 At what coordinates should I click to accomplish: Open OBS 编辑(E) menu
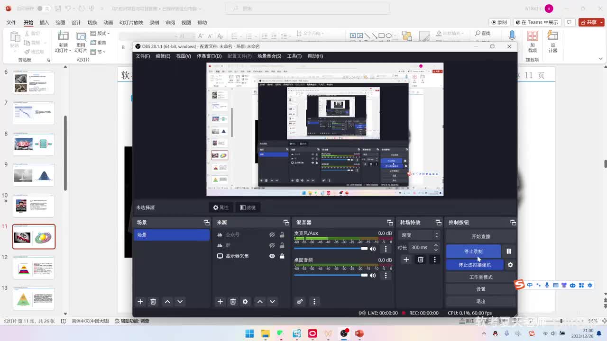tap(163, 56)
